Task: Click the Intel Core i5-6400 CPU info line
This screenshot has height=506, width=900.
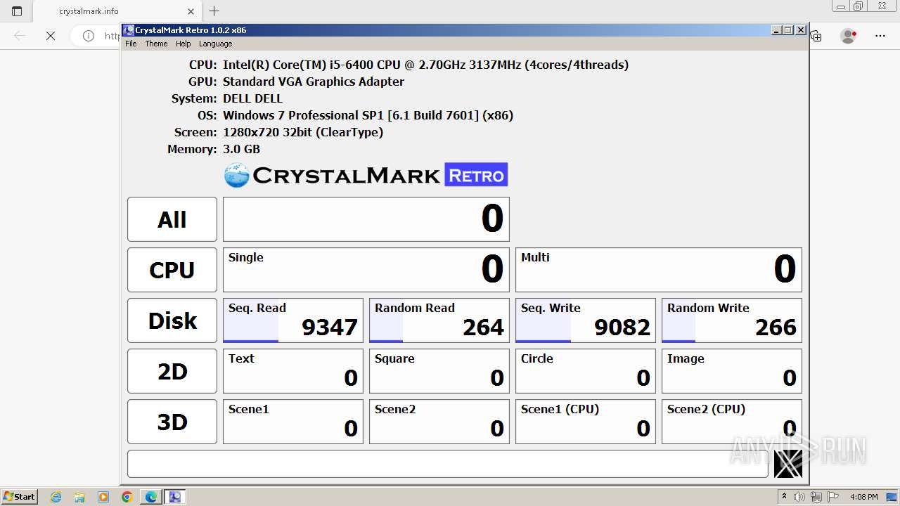Action: [425, 65]
